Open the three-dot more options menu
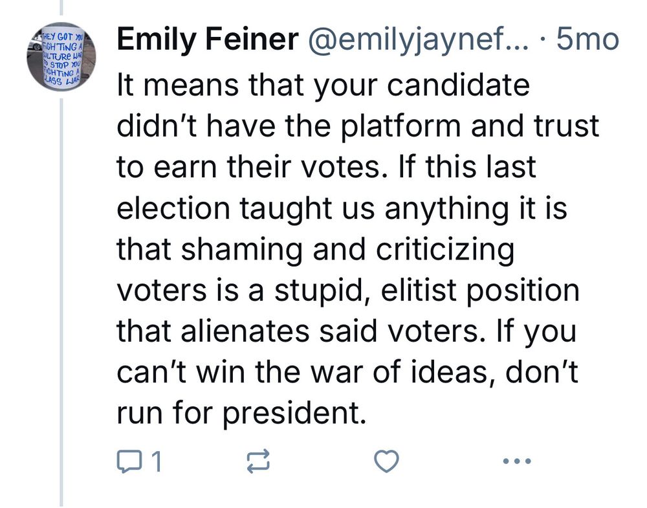 [518, 461]
